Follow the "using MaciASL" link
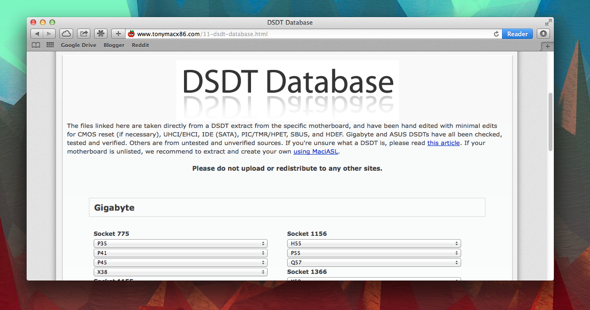Screen dimensions: 590x310 point(316,152)
